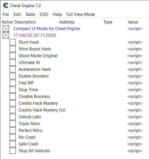The height and width of the screenshot is (159, 149).
Task: Enable the Stunt Hack checkbox
Action: click(13, 42)
